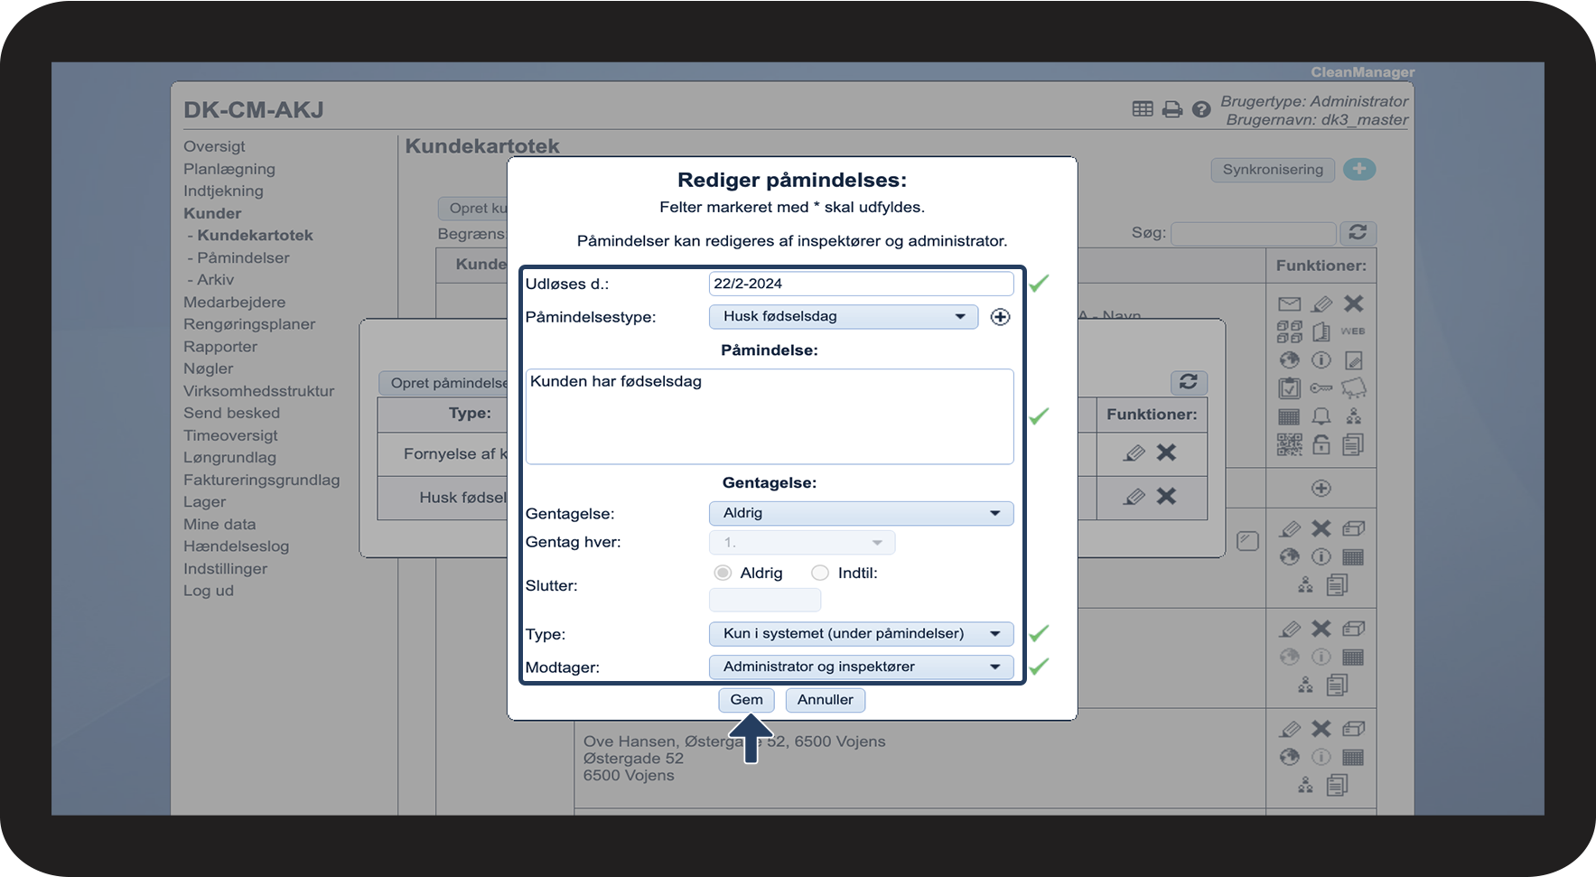Click the map outline icon under Funktioner
1596x877 pixels.
coord(1353,388)
